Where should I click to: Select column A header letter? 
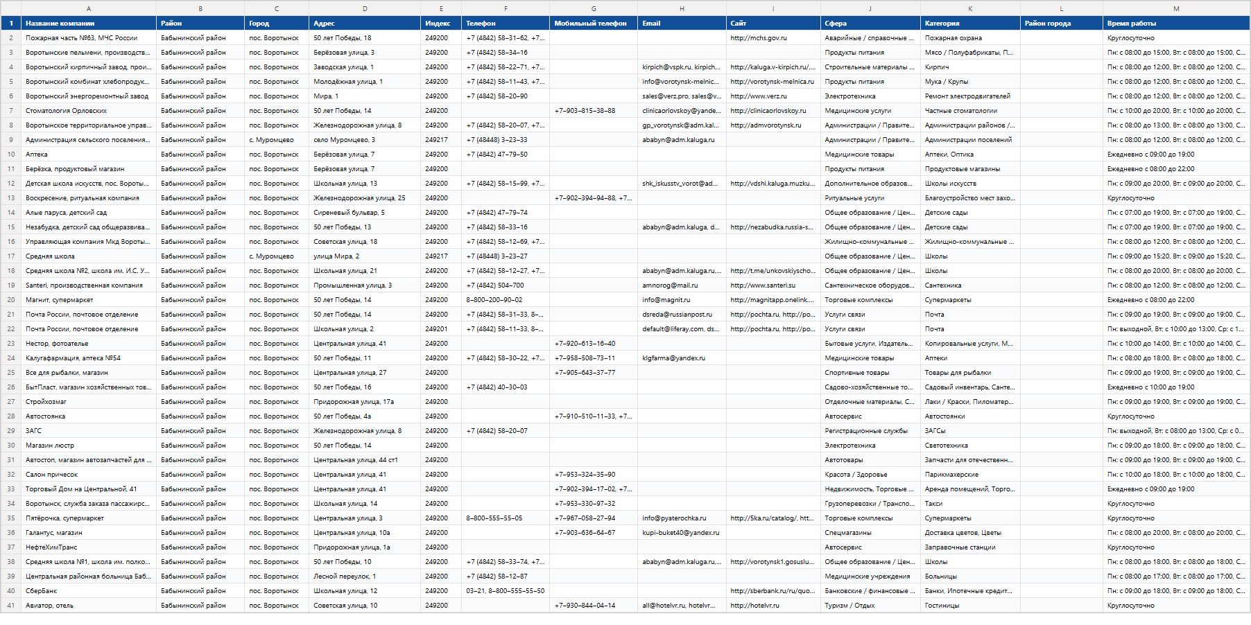tap(89, 8)
